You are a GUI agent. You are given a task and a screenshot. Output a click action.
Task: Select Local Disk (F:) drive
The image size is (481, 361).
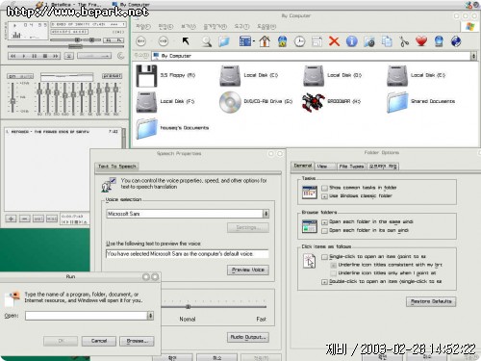(146, 102)
